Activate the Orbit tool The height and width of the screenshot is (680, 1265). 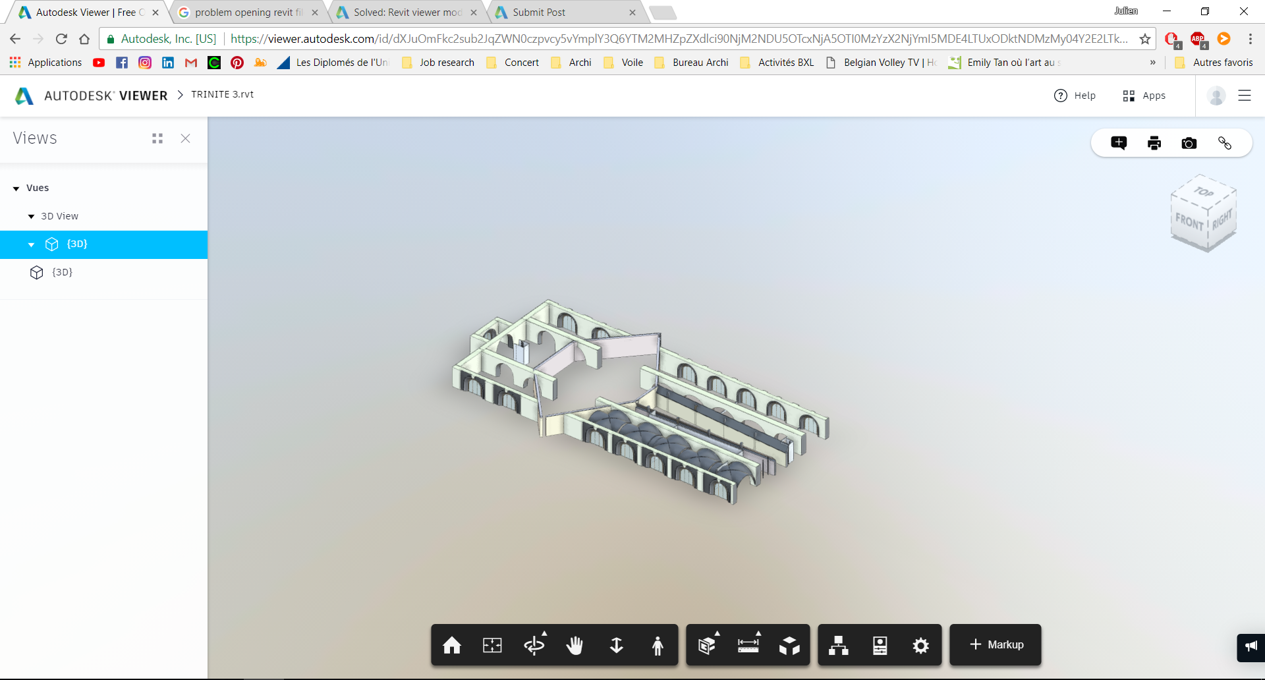pos(534,645)
